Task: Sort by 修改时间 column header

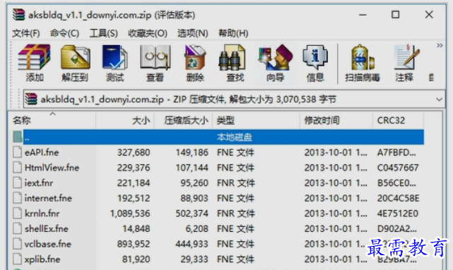Action: pos(336,121)
